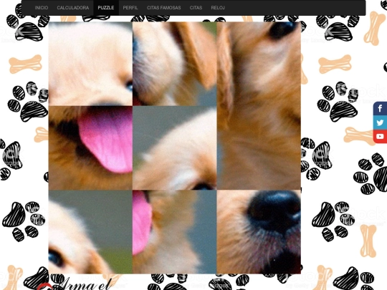
Task: Click the tall tile showing ear and eye
Action: pos(259,106)
